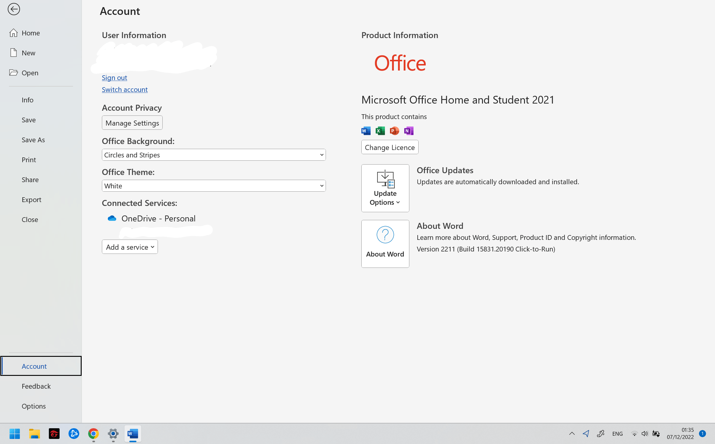The width and height of the screenshot is (715, 444).
Task: Open Update Options menu button
Action: pyautogui.click(x=385, y=188)
